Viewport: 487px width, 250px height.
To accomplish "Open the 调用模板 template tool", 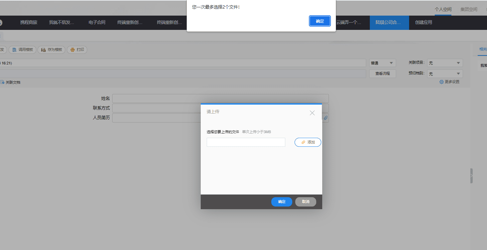I will (23, 50).
